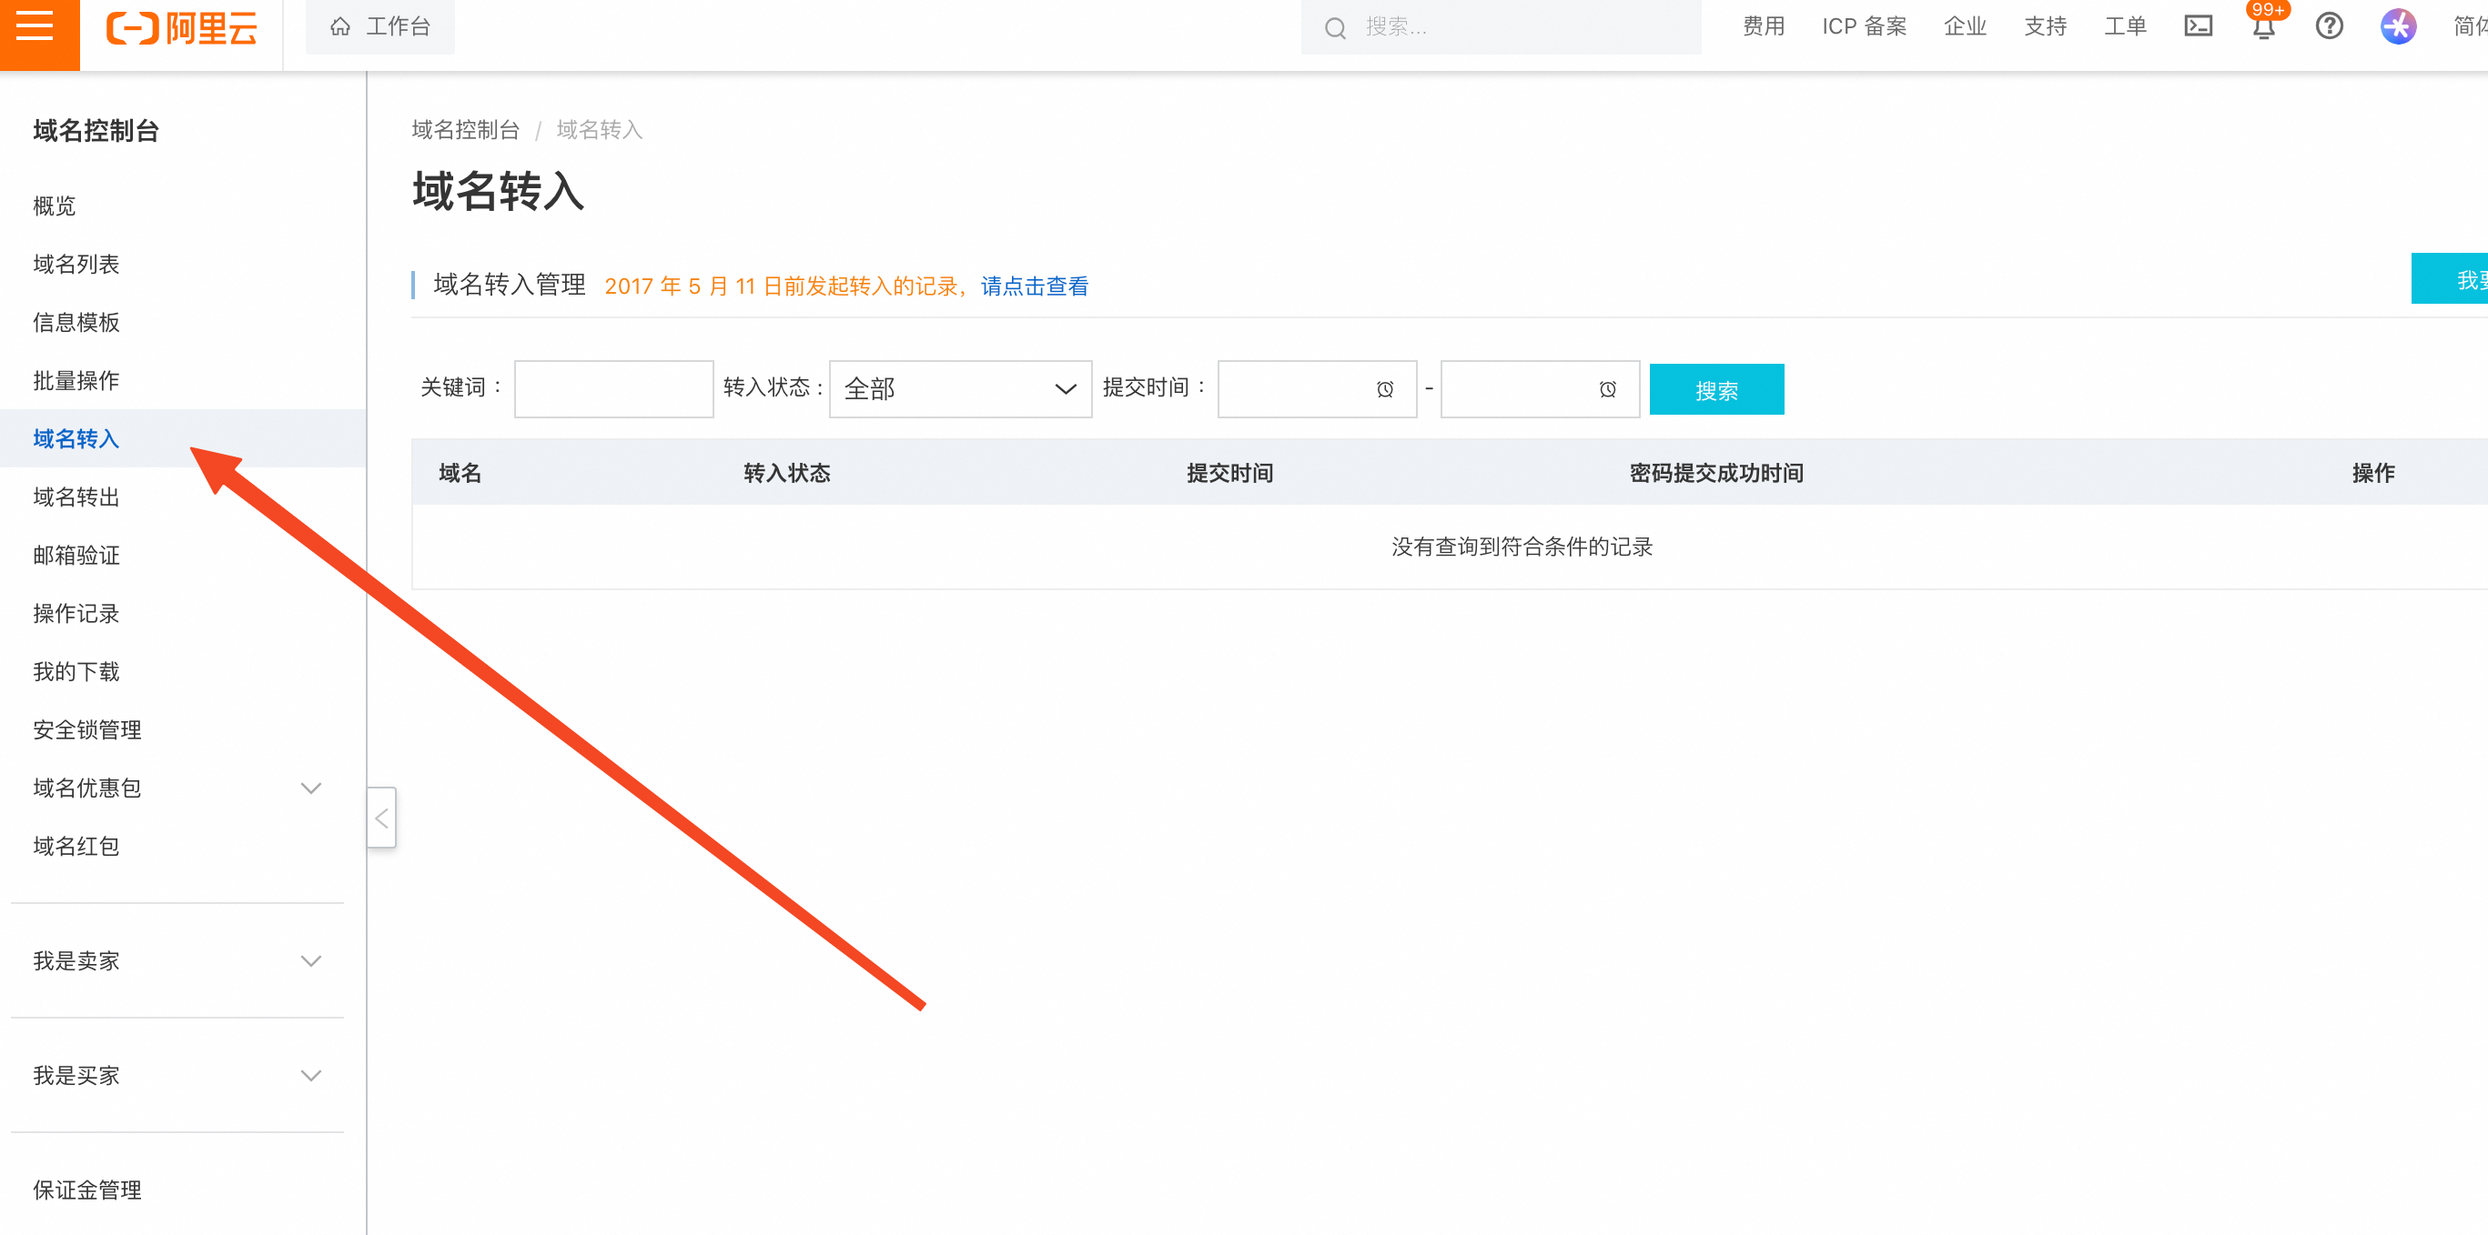Open the 转入状态 dropdown

pos(959,389)
